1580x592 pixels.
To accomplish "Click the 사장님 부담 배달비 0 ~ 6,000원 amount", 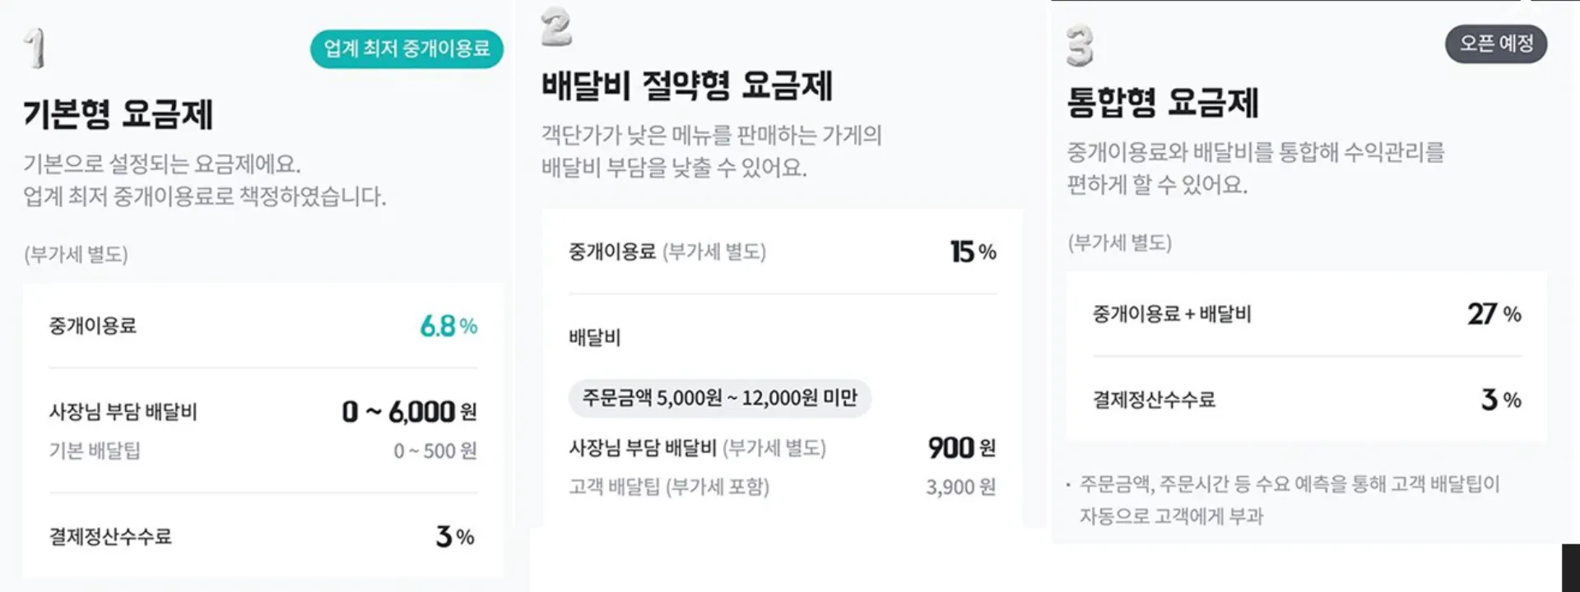I will tap(409, 411).
